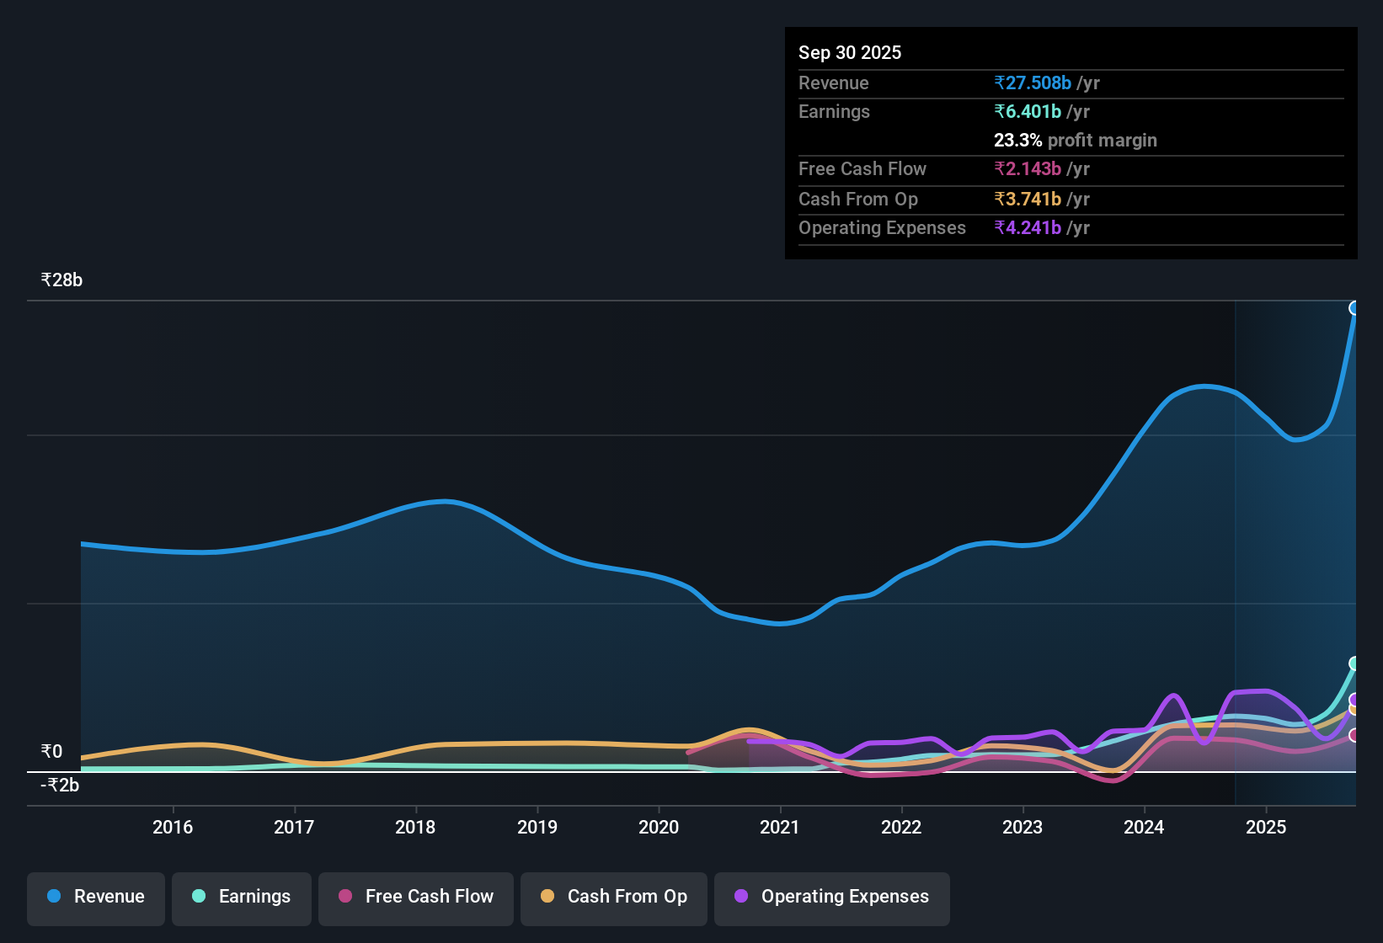Viewport: 1383px width, 943px height.
Task: Click the pink Free Cash Flow legend dot
Action: tap(344, 897)
